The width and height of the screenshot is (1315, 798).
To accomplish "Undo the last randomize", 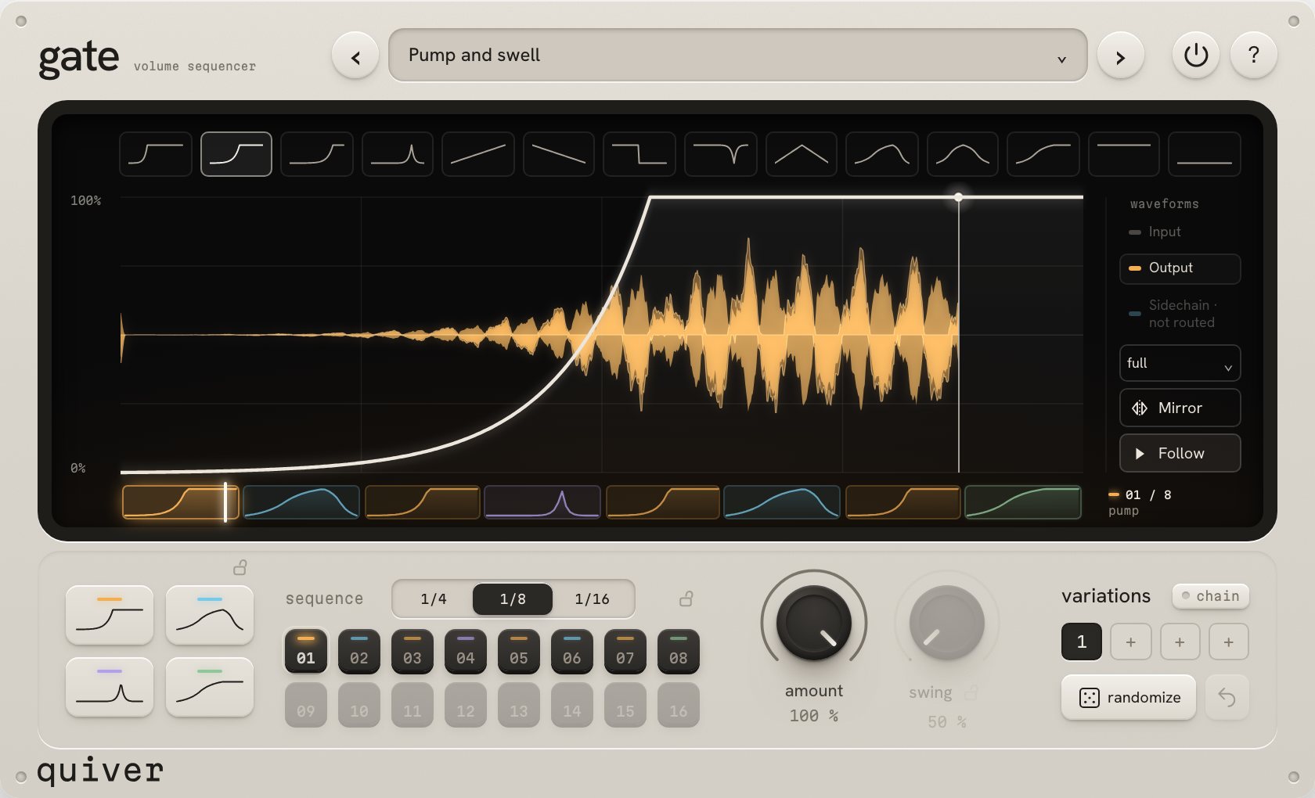I will pyautogui.click(x=1227, y=697).
